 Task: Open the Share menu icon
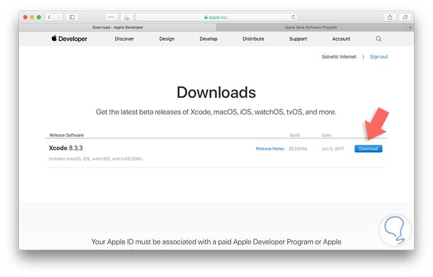tap(390, 17)
